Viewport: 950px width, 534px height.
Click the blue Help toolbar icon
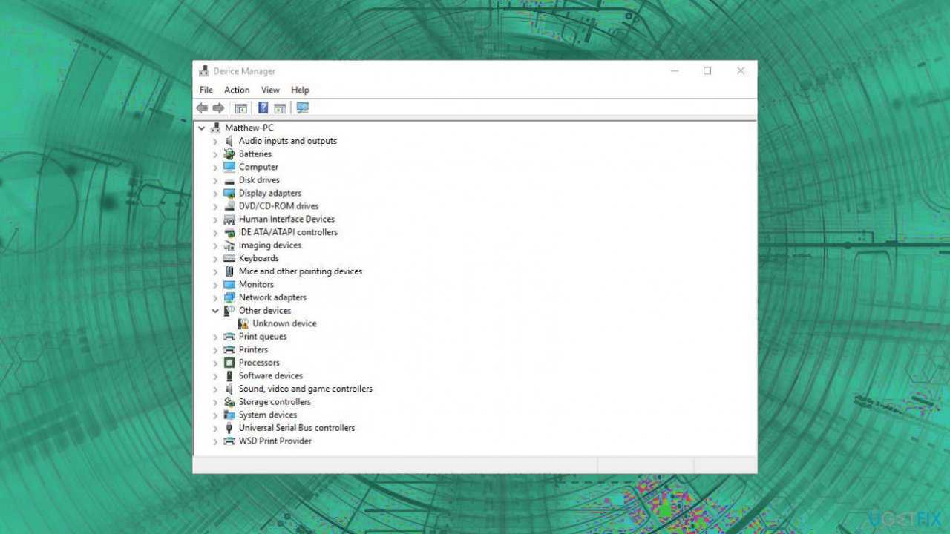pos(263,108)
